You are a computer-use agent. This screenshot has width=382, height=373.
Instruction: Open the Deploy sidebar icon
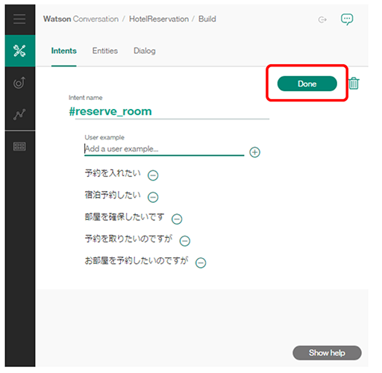click(x=19, y=83)
